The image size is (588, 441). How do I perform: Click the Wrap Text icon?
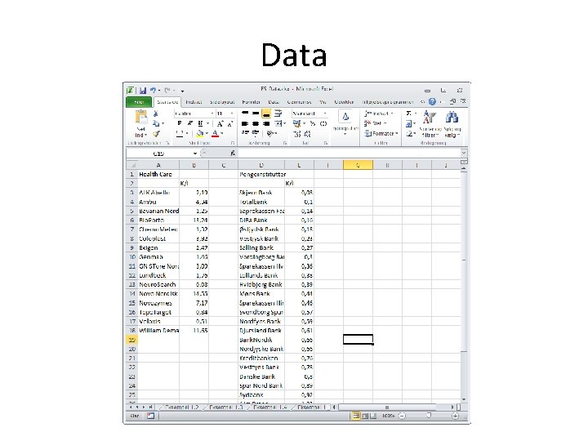pyautogui.click(x=278, y=114)
